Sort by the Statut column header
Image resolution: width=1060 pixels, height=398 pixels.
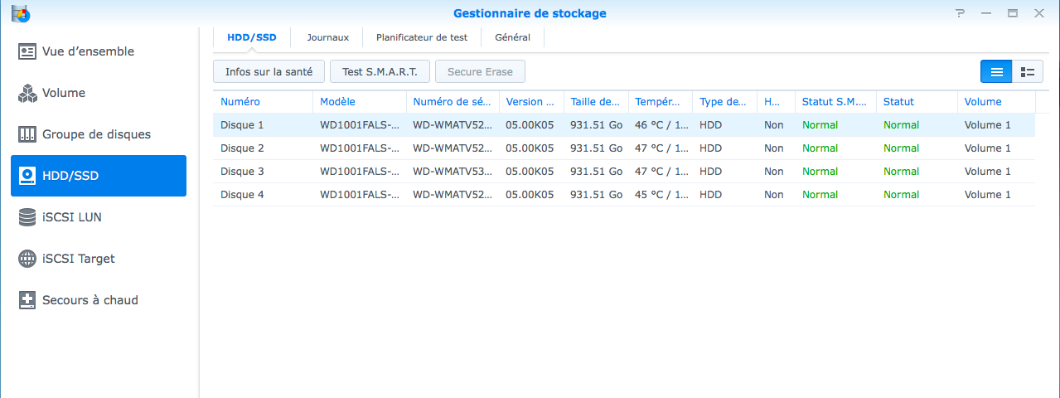[898, 102]
